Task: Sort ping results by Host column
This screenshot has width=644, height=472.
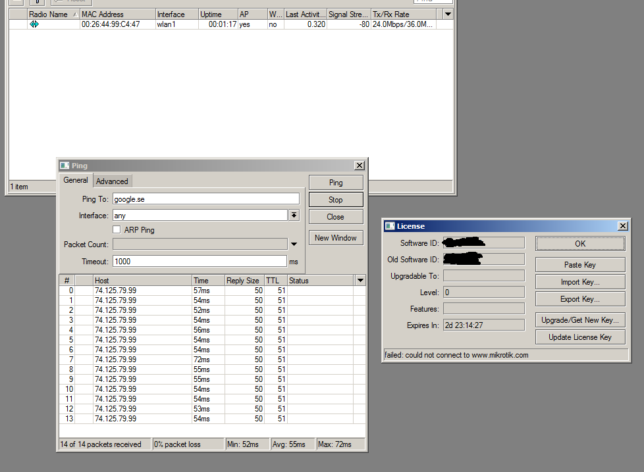Action: click(142, 281)
